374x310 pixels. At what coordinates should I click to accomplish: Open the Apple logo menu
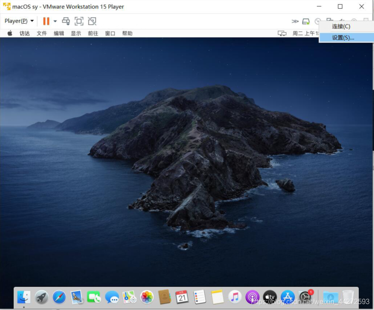[x=10, y=34]
